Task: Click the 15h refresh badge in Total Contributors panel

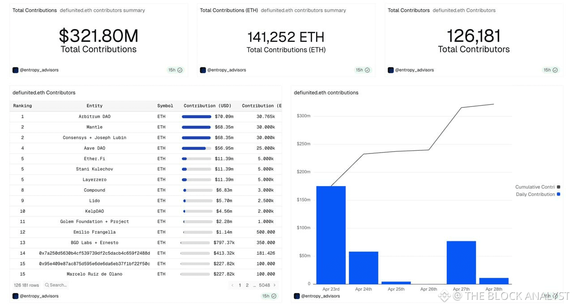Action: (551, 70)
